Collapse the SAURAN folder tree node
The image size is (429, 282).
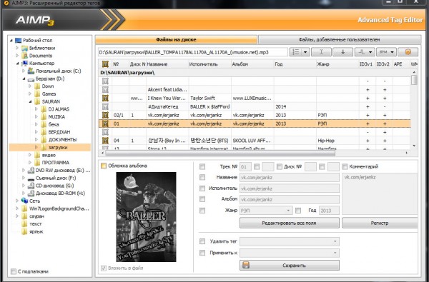(x=30, y=101)
